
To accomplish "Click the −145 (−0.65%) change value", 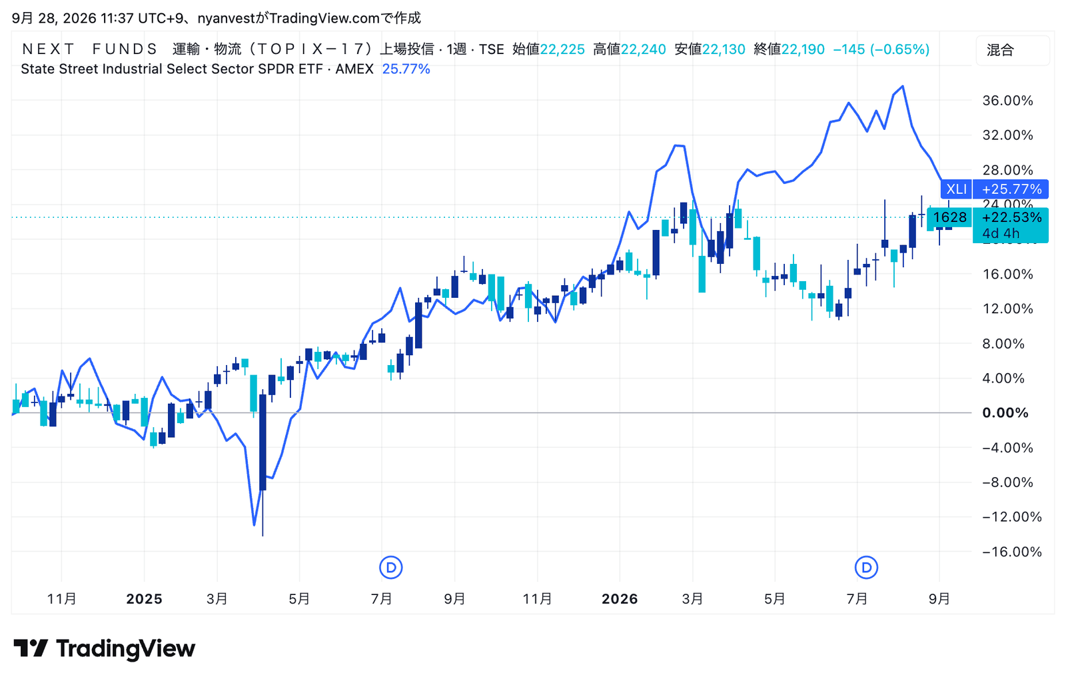I will pyautogui.click(x=881, y=49).
